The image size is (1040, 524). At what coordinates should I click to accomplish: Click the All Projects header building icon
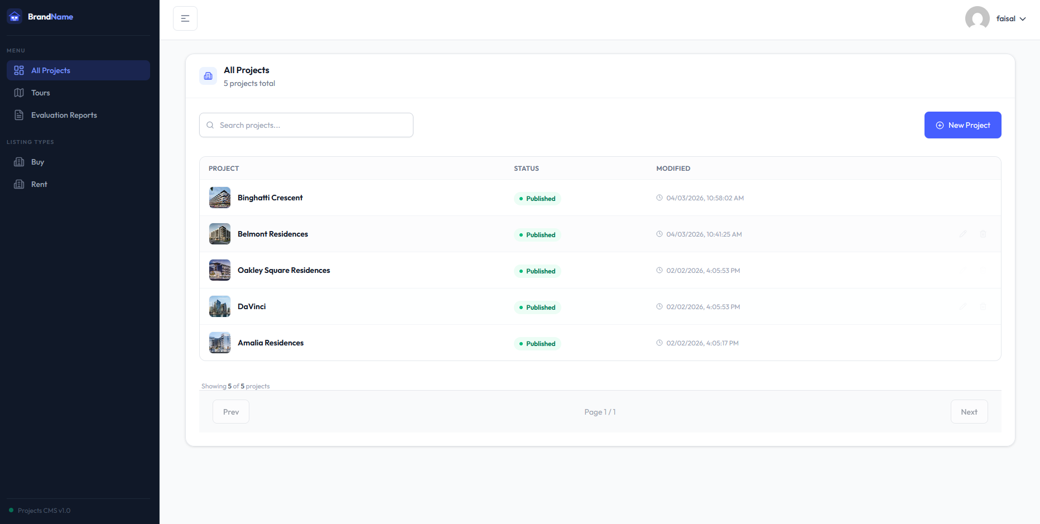tap(208, 76)
